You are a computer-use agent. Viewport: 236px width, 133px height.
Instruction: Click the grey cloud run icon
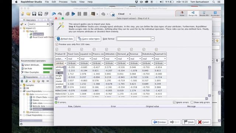103,14
